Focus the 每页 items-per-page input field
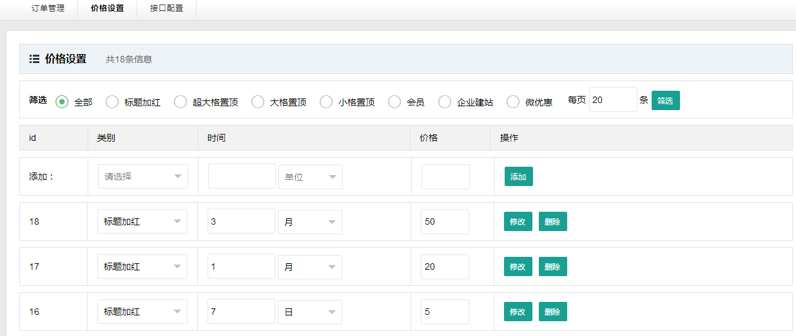 [612, 100]
